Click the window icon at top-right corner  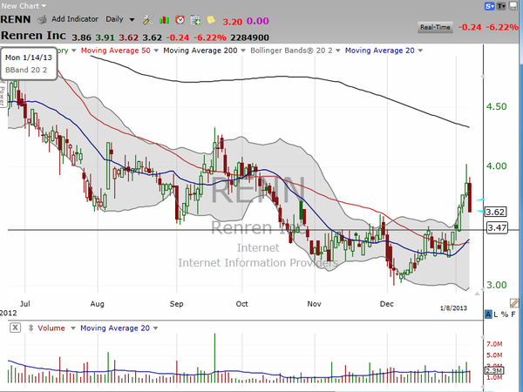click(x=513, y=6)
